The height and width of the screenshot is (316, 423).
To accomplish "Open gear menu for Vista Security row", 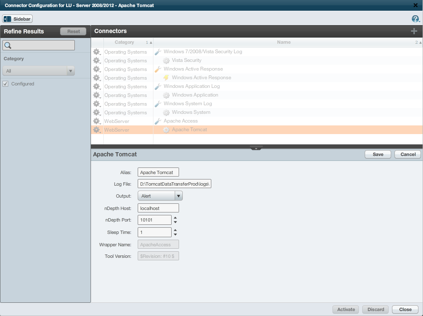I will tap(97, 60).
